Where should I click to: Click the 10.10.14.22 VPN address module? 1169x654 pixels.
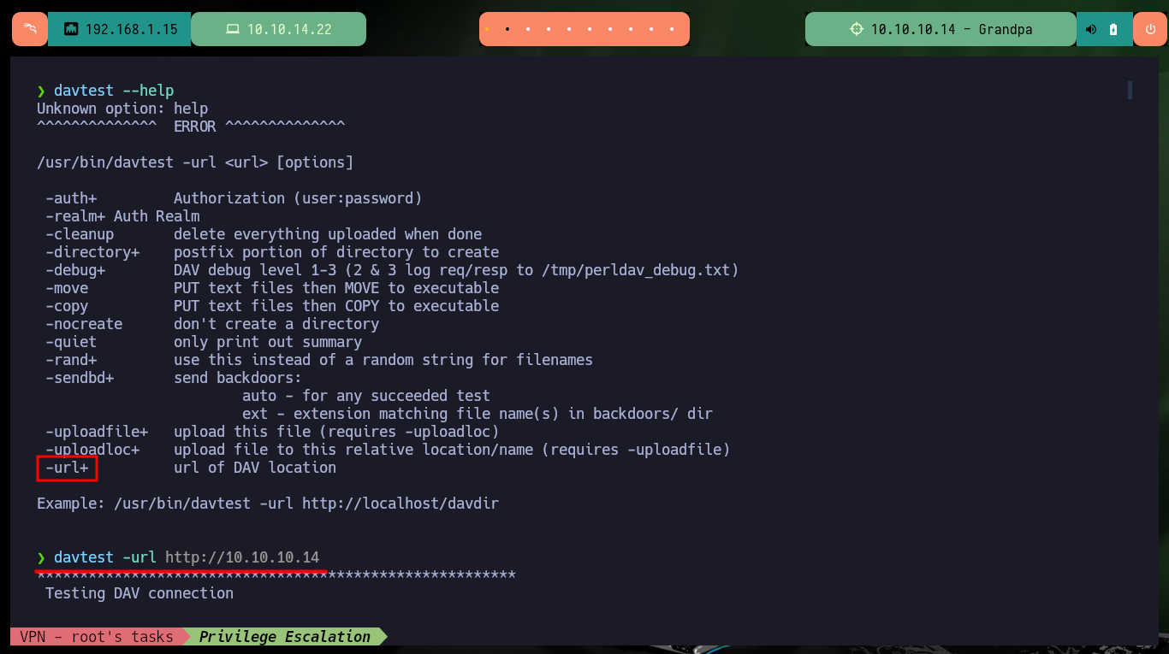coord(278,29)
